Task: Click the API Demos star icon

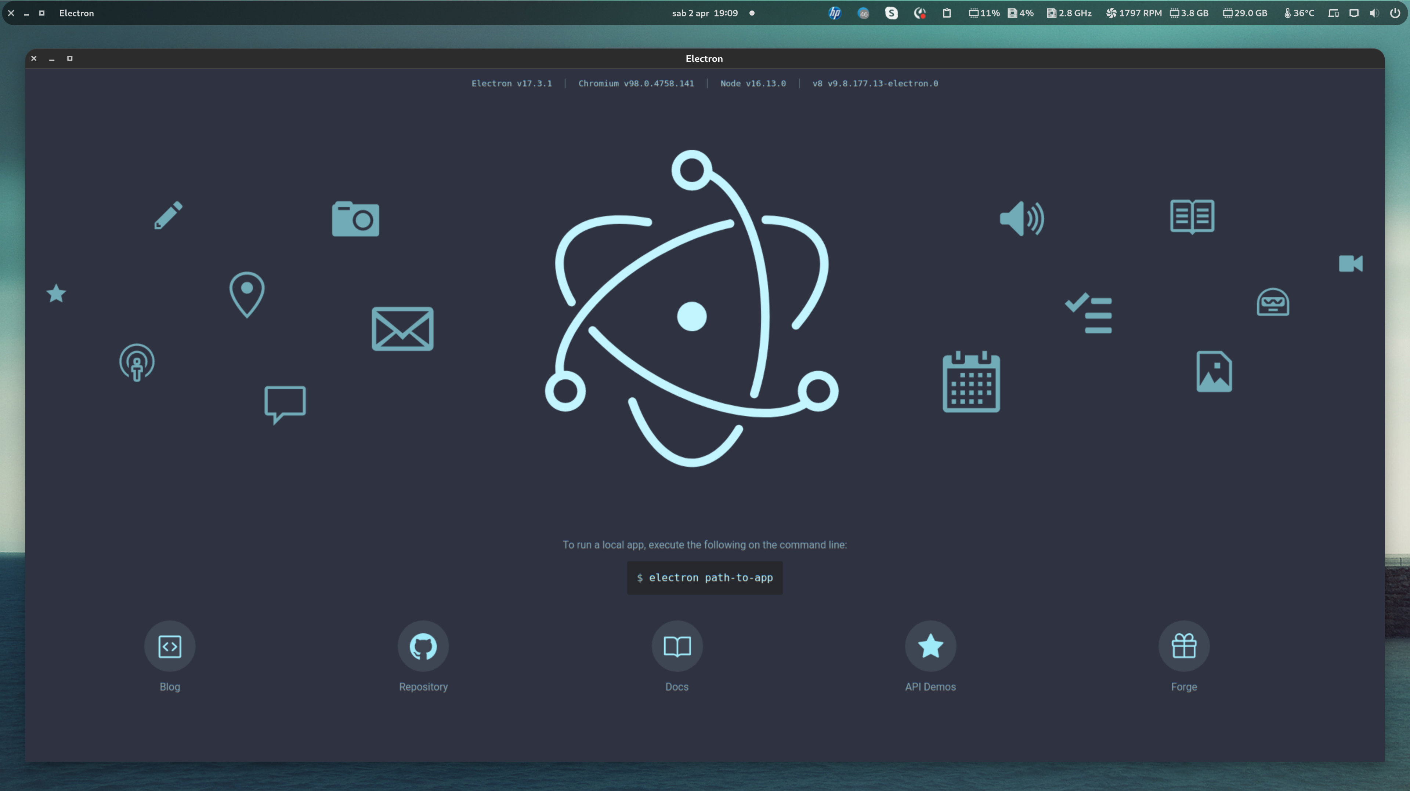Action: coord(930,646)
